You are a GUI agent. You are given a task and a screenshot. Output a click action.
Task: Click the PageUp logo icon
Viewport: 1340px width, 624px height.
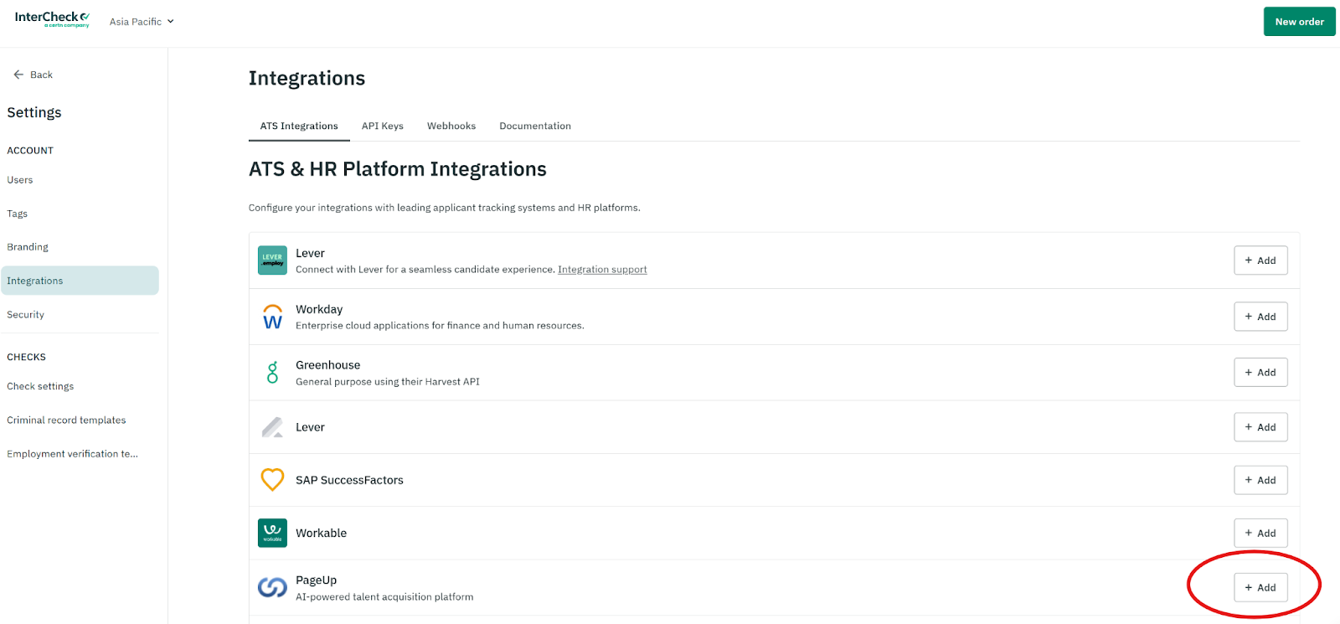tap(272, 588)
